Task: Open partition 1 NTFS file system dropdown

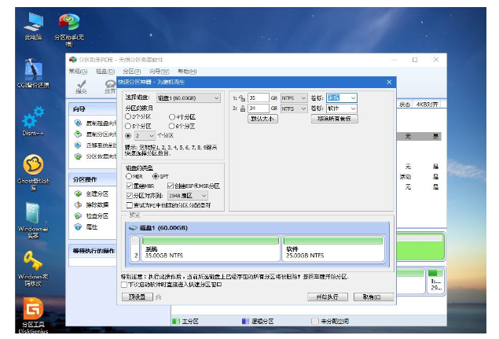Action: [293, 98]
